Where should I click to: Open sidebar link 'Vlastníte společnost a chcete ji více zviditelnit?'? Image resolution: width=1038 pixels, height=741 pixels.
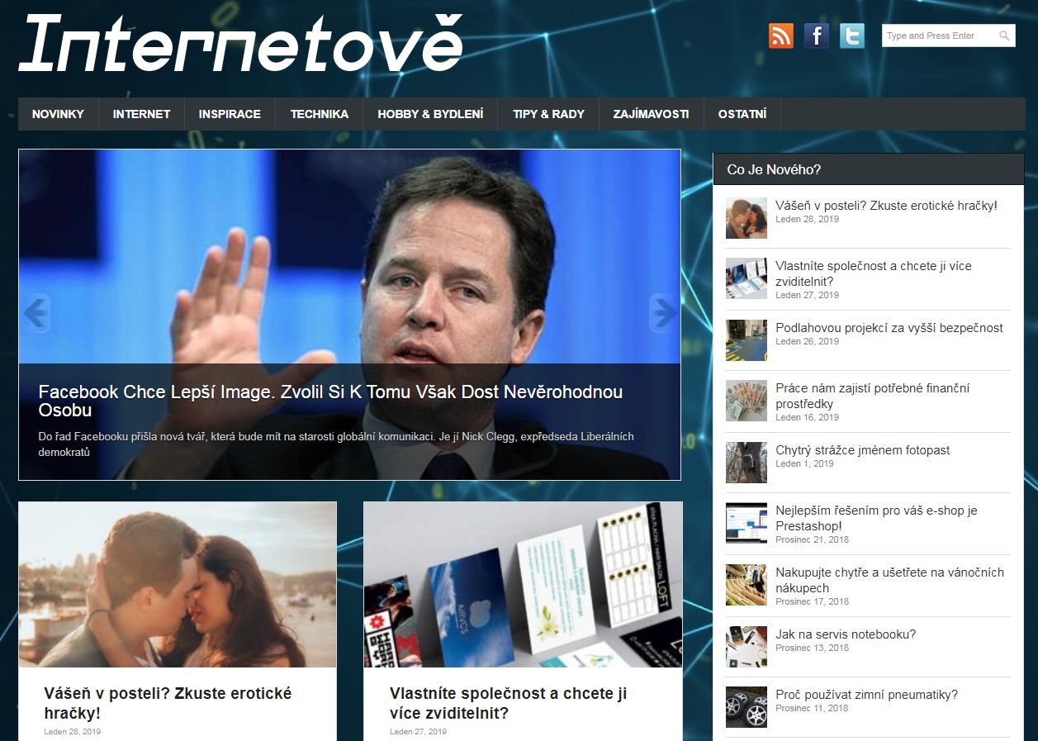coord(873,273)
